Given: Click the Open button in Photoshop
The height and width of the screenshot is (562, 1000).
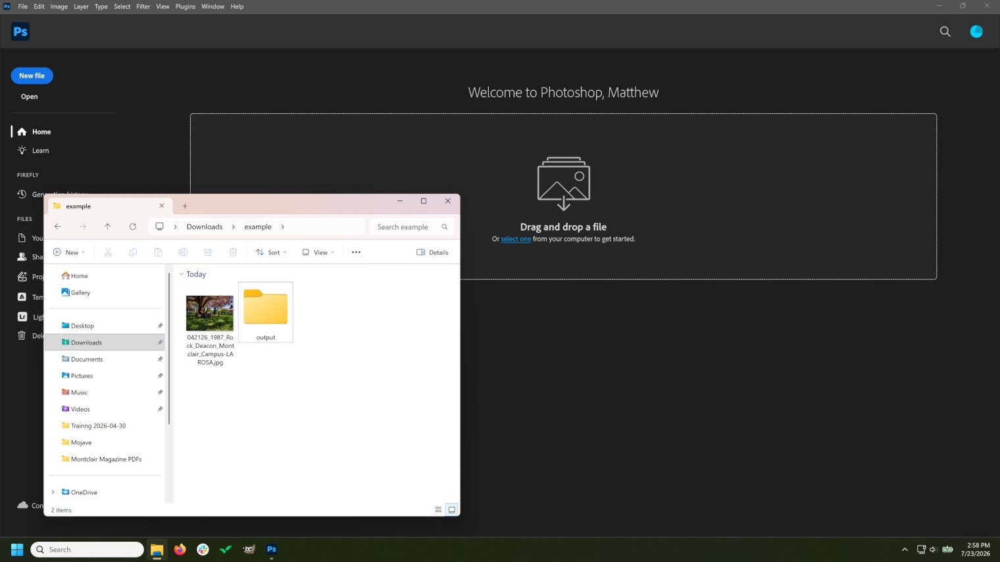Looking at the screenshot, I should 30,97.
